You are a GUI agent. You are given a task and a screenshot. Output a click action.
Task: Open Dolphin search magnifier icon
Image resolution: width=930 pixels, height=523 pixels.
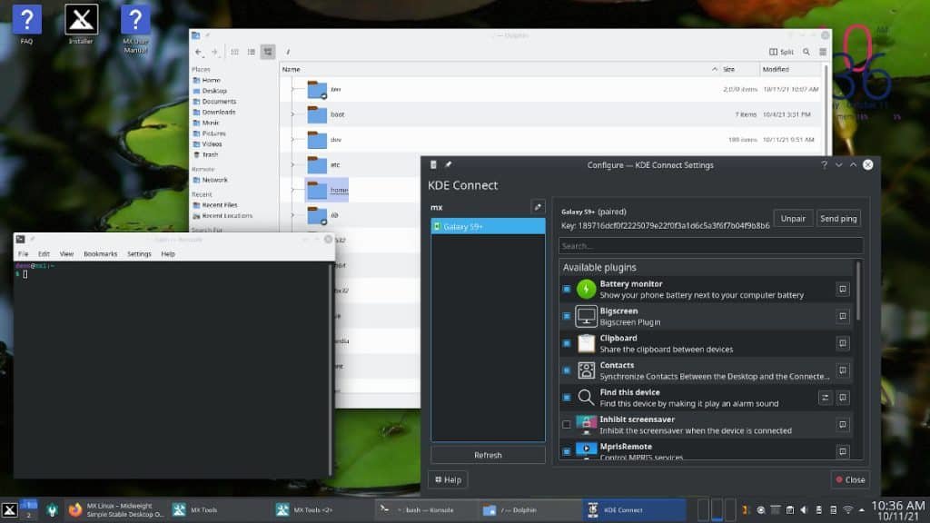tap(806, 52)
